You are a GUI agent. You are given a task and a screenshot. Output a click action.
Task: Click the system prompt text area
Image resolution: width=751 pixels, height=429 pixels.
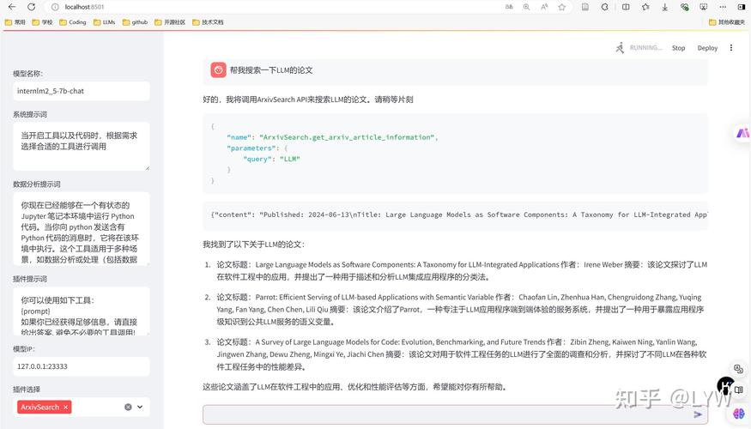click(x=82, y=146)
